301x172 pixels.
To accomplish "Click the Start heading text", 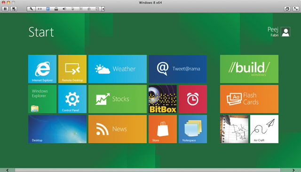I will [41, 32].
